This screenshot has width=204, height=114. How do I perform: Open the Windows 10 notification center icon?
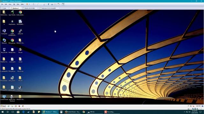click(x=200, y=112)
